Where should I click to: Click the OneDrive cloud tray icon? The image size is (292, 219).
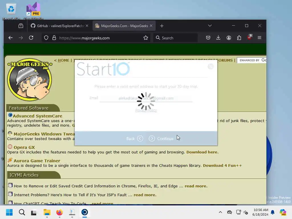(230, 212)
